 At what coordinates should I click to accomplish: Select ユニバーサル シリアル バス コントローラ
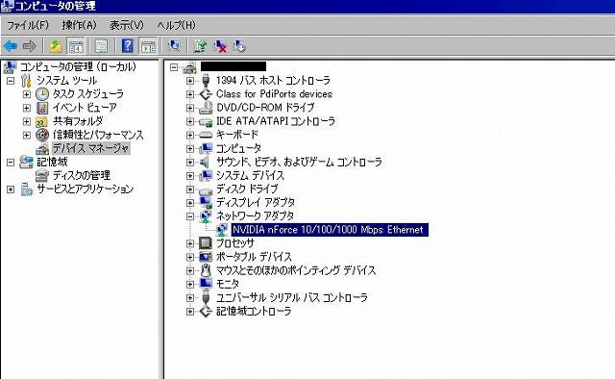[292, 297]
